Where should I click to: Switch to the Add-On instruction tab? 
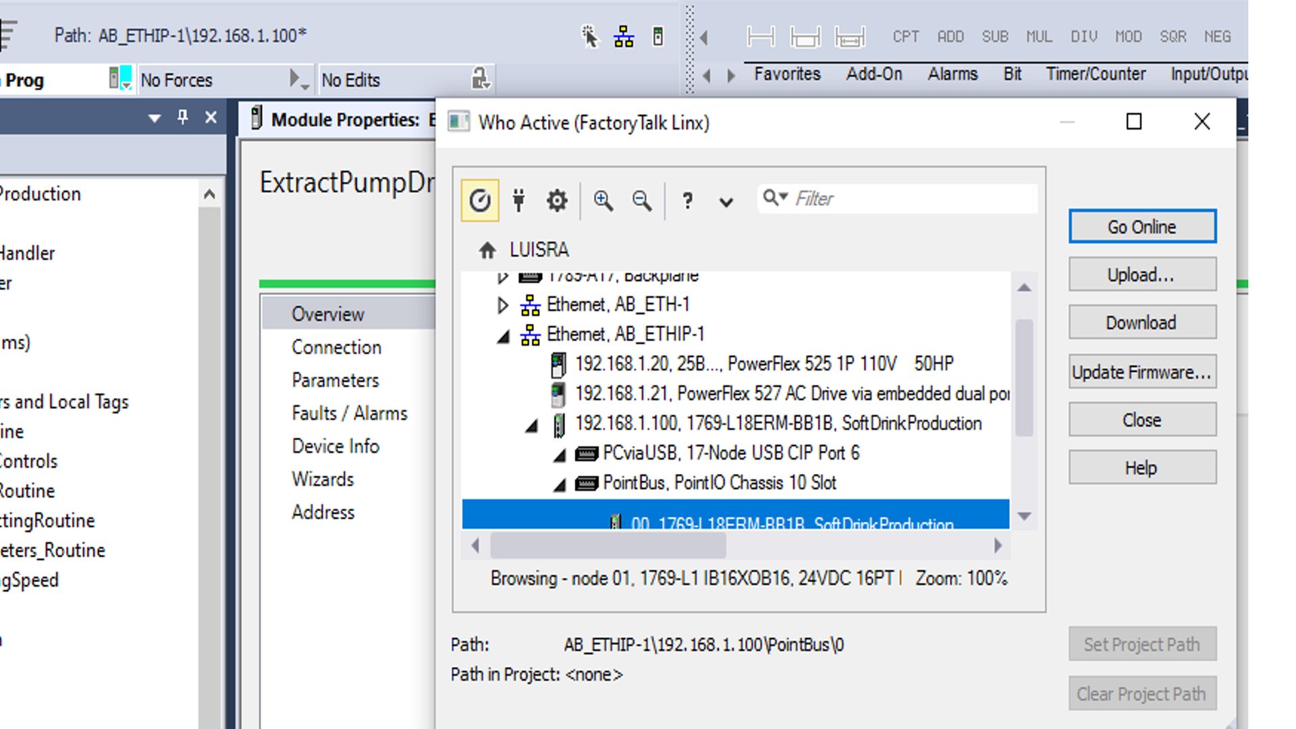[x=874, y=74]
